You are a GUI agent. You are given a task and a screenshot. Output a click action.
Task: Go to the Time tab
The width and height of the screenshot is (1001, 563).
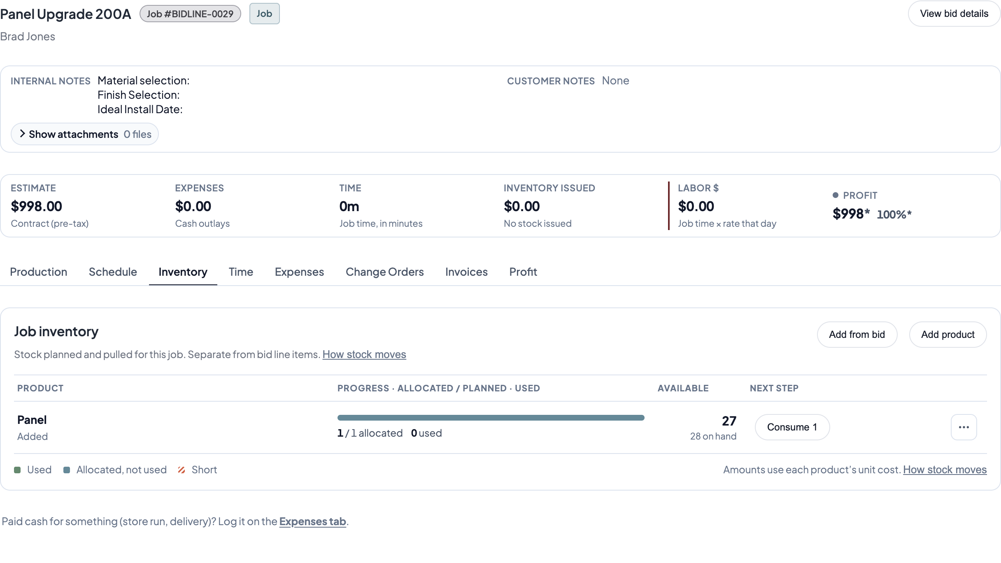[x=241, y=272]
